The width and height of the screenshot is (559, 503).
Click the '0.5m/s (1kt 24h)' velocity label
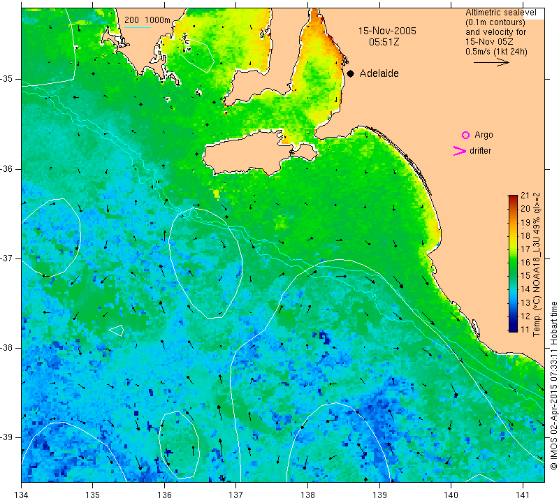[496, 52]
